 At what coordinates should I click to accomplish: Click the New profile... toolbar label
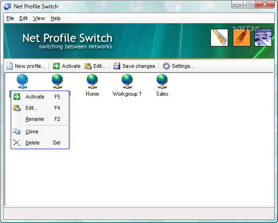coord(30,66)
